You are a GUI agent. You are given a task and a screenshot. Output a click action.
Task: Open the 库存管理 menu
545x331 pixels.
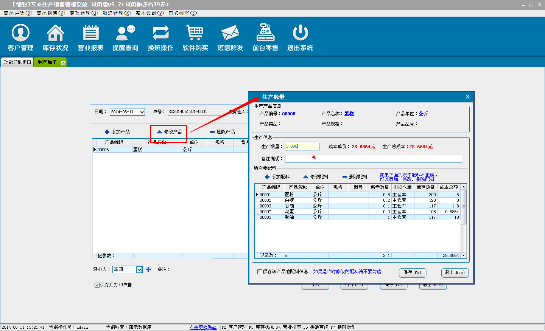point(84,13)
